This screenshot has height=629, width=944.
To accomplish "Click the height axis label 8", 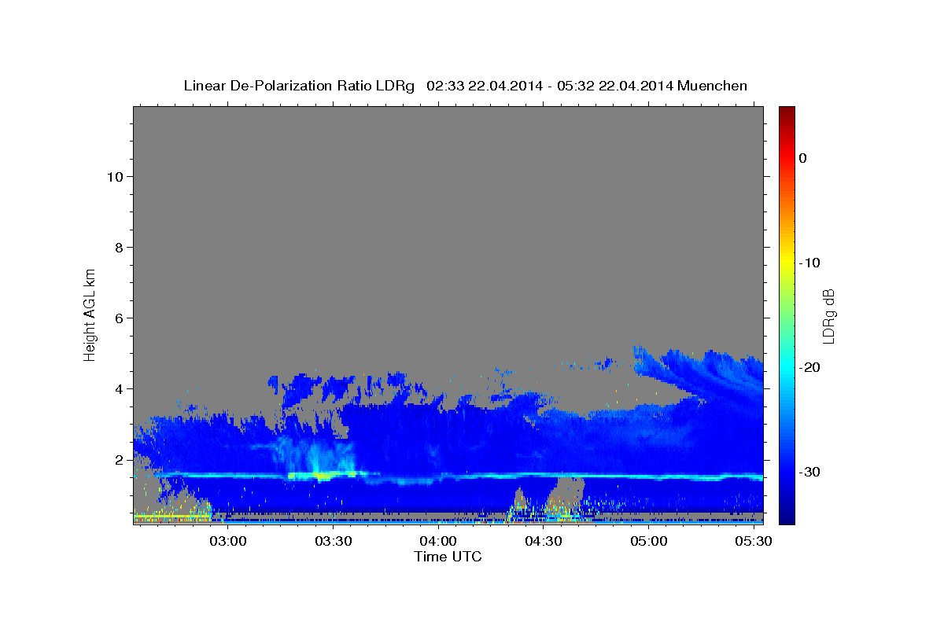I will pyautogui.click(x=118, y=247).
